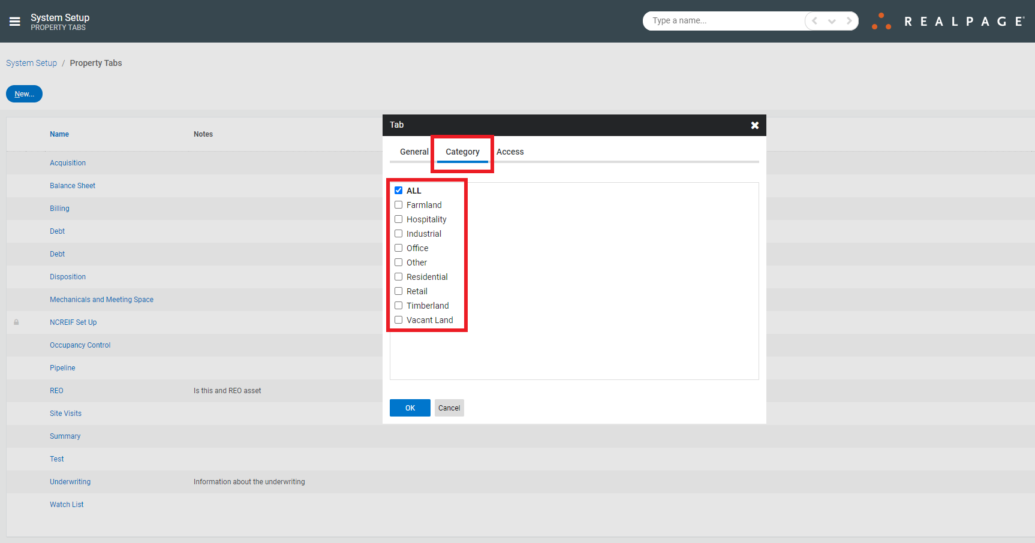1035x543 pixels.
Task: Click the 'Information about the underwriting' note
Action: [249, 482]
